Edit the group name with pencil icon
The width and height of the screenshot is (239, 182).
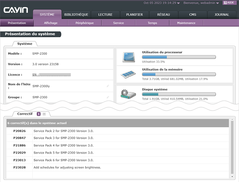108,97
